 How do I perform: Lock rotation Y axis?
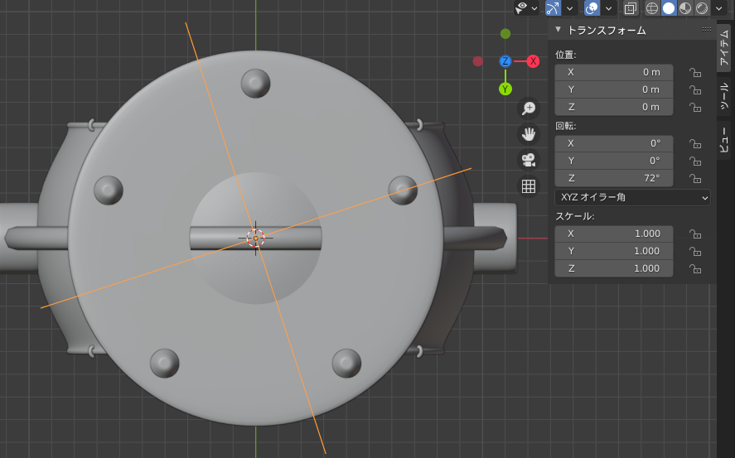(x=695, y=162)
